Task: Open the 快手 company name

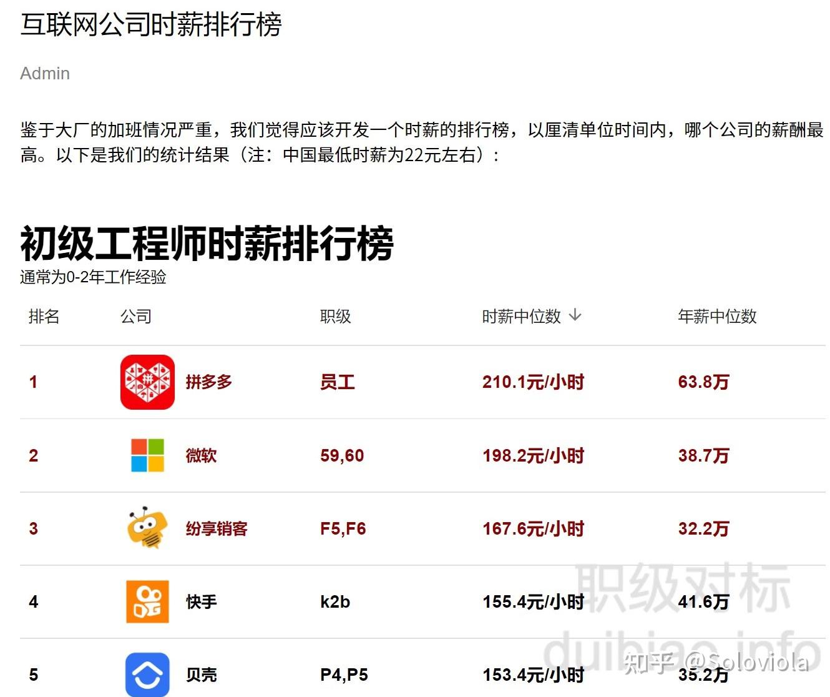Action: point(201,602)
